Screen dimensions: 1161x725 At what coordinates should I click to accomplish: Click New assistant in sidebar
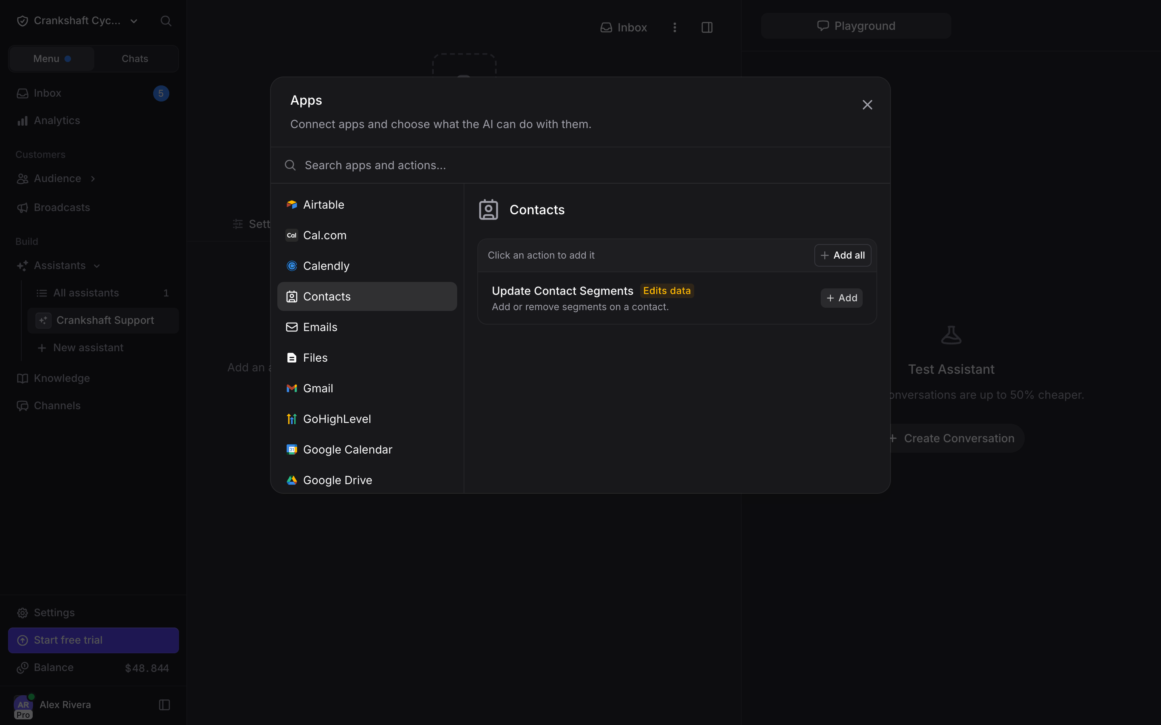103,348
